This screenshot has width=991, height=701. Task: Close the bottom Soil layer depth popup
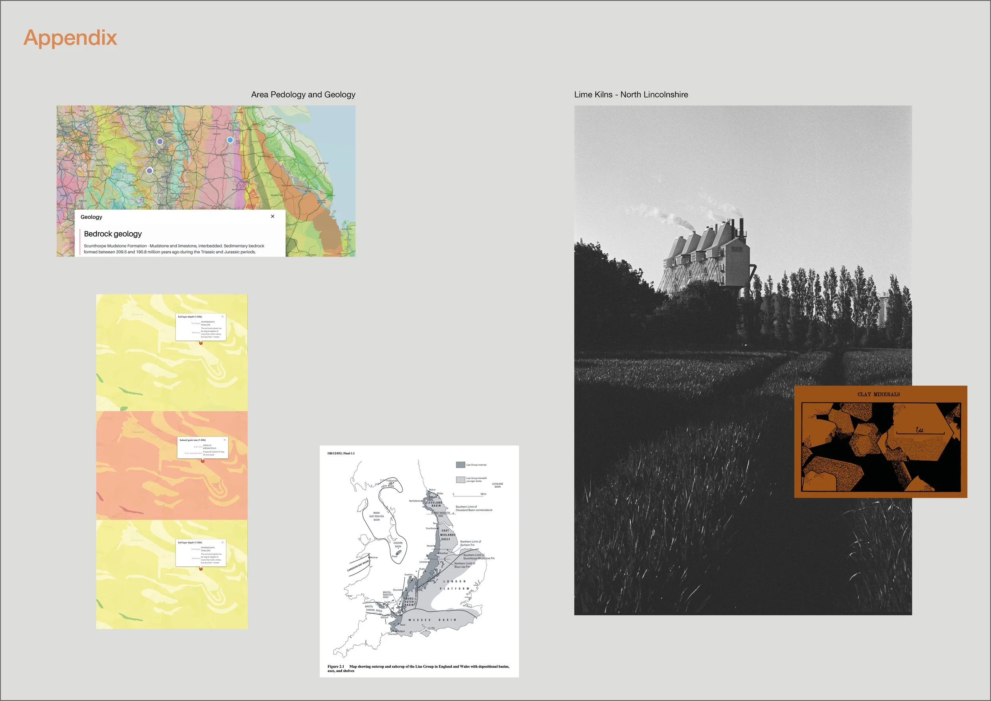(223, 542)
